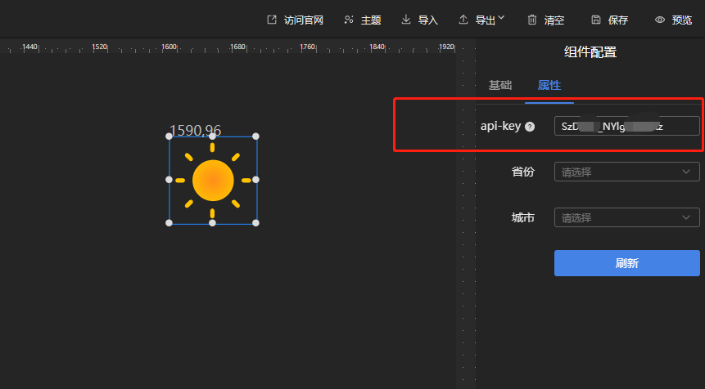
Task: Select the 属性 tab
Action: (549, 85)
